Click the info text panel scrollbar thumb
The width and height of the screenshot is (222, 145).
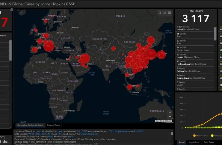172,133
